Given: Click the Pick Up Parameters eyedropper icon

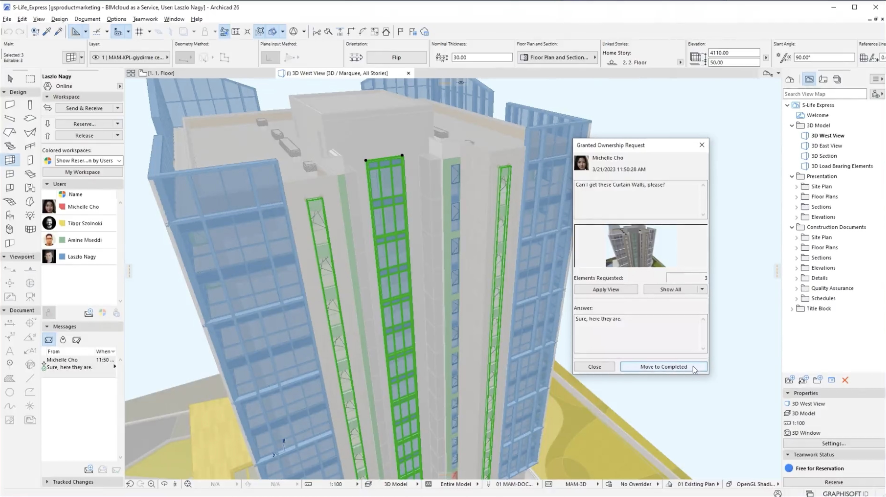Looking at the screenshot, I should tap(47, 32).
